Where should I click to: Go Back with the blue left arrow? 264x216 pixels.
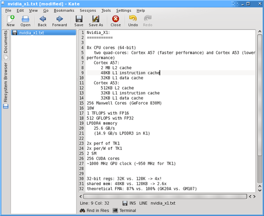(x=42, y=21)
